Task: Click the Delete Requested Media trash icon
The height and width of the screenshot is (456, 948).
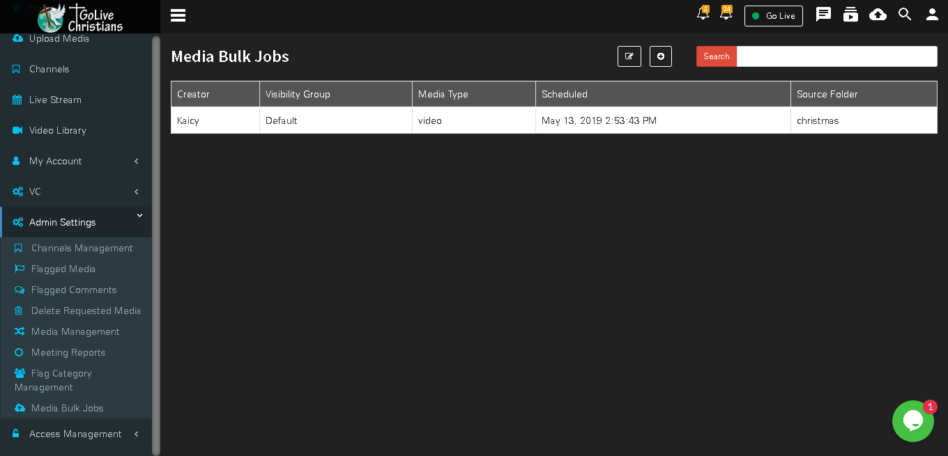Action: point(19,310)
